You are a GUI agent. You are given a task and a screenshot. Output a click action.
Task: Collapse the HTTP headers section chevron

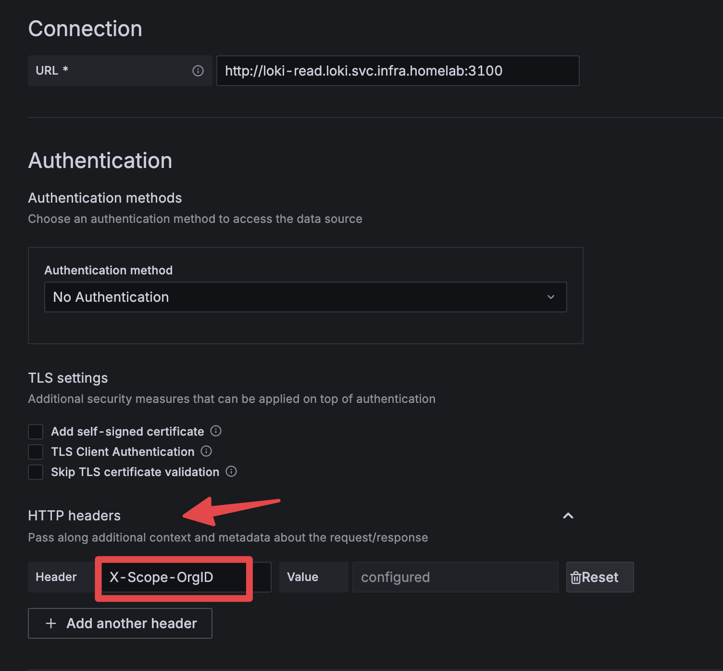click(x=568, y=516)
